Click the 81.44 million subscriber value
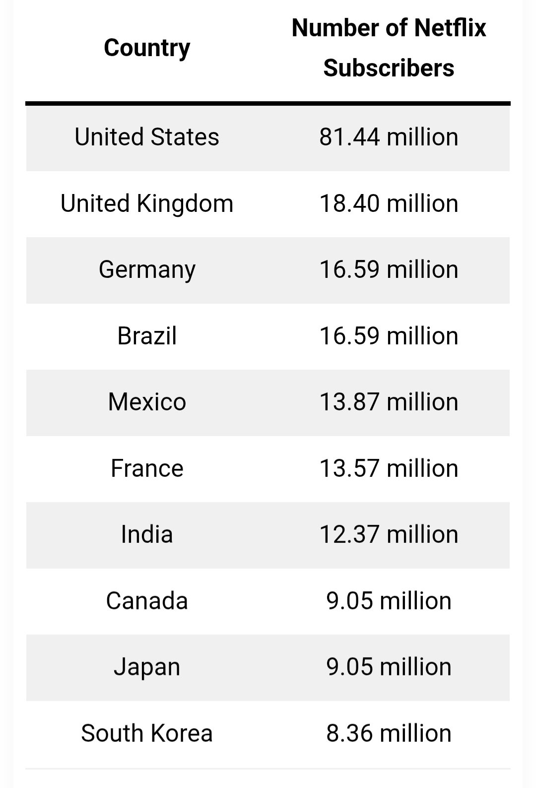536x788 pixels. click(389, 137)
